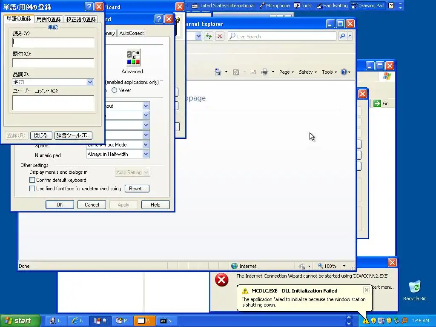436x327 pixels.
Task: Switch to the command prompt 'S.' taskbar item
Action: pos(166,321)
